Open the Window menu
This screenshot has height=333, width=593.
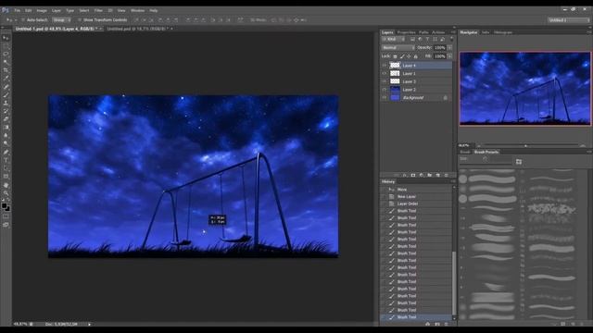pos(137,10)
